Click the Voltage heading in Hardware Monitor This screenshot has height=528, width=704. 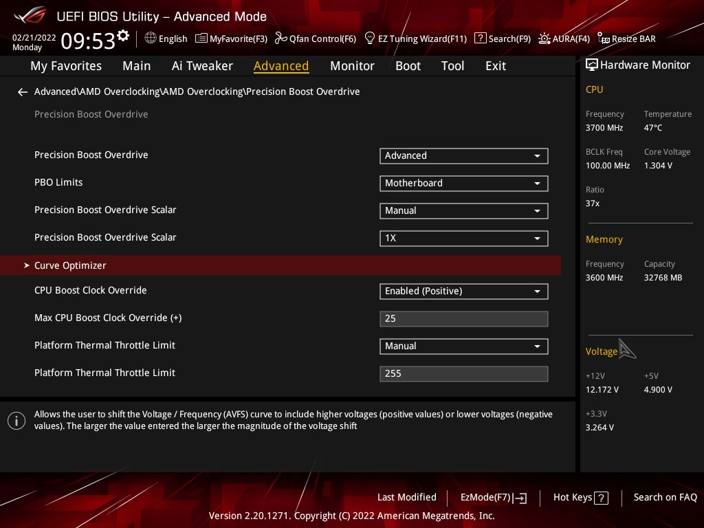[601, 351]
